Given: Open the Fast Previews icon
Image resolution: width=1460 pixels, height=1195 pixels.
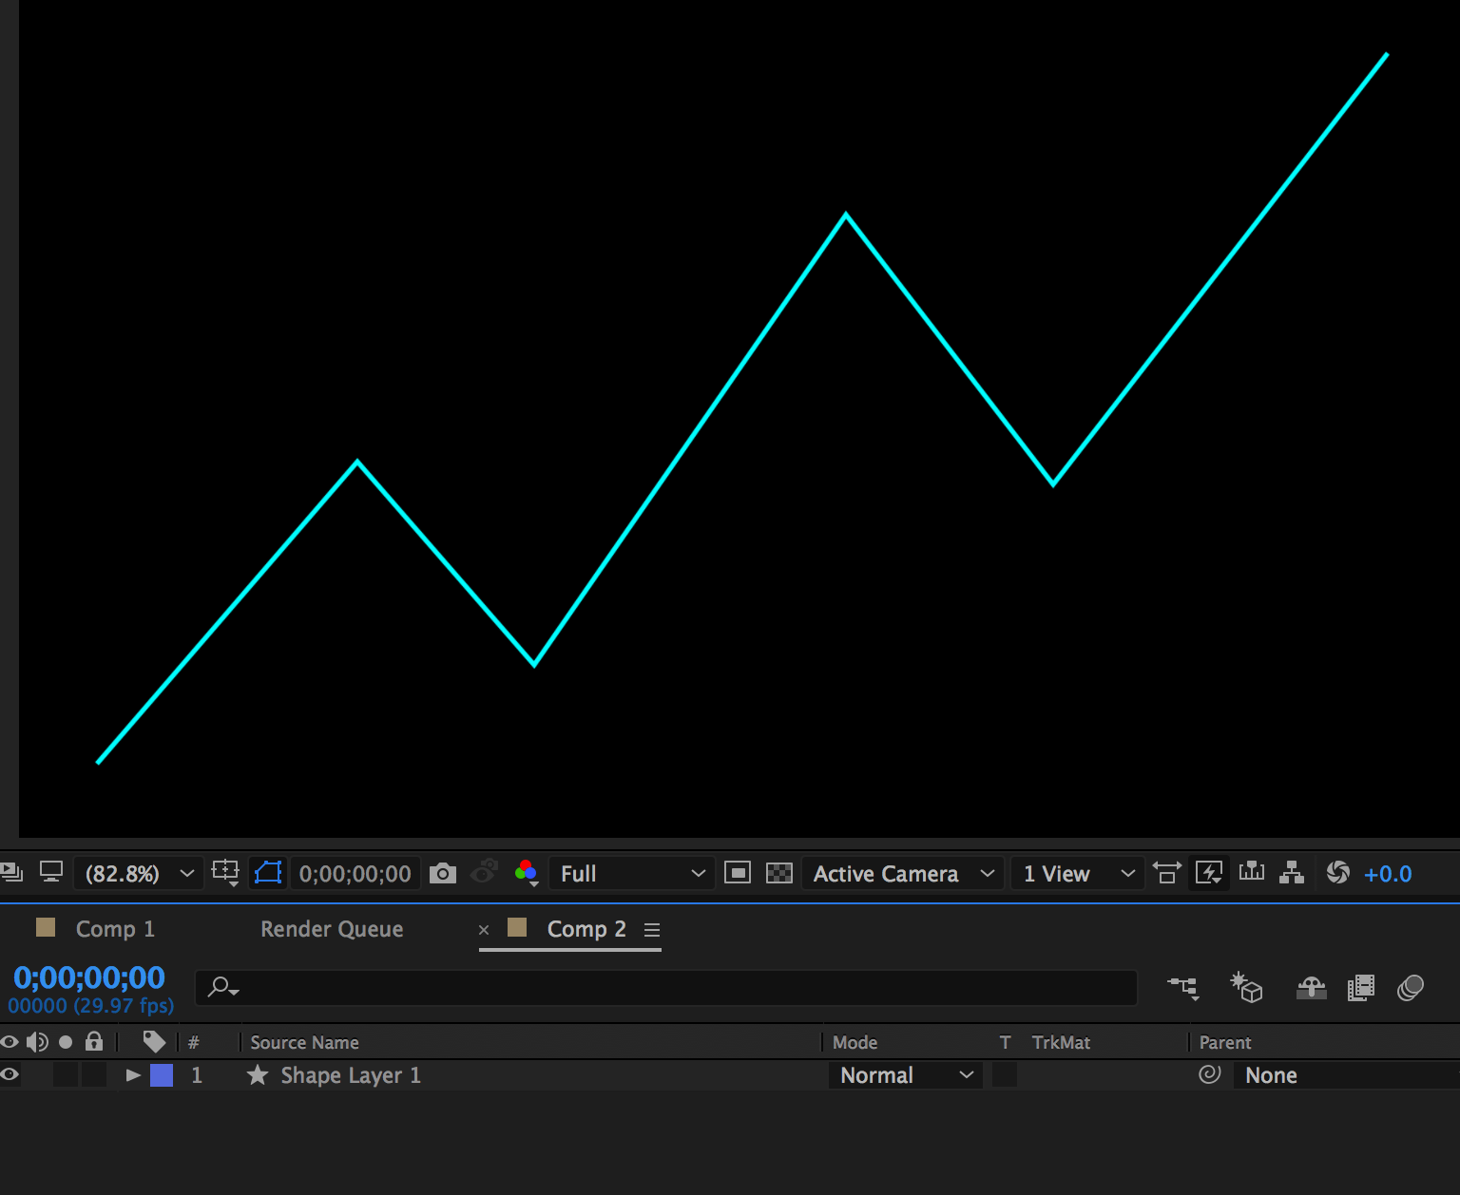Looking at the screenshot, I should [1209, 872].
